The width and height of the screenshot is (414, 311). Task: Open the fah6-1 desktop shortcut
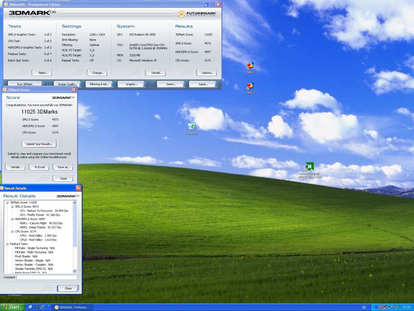coord(250,68)
